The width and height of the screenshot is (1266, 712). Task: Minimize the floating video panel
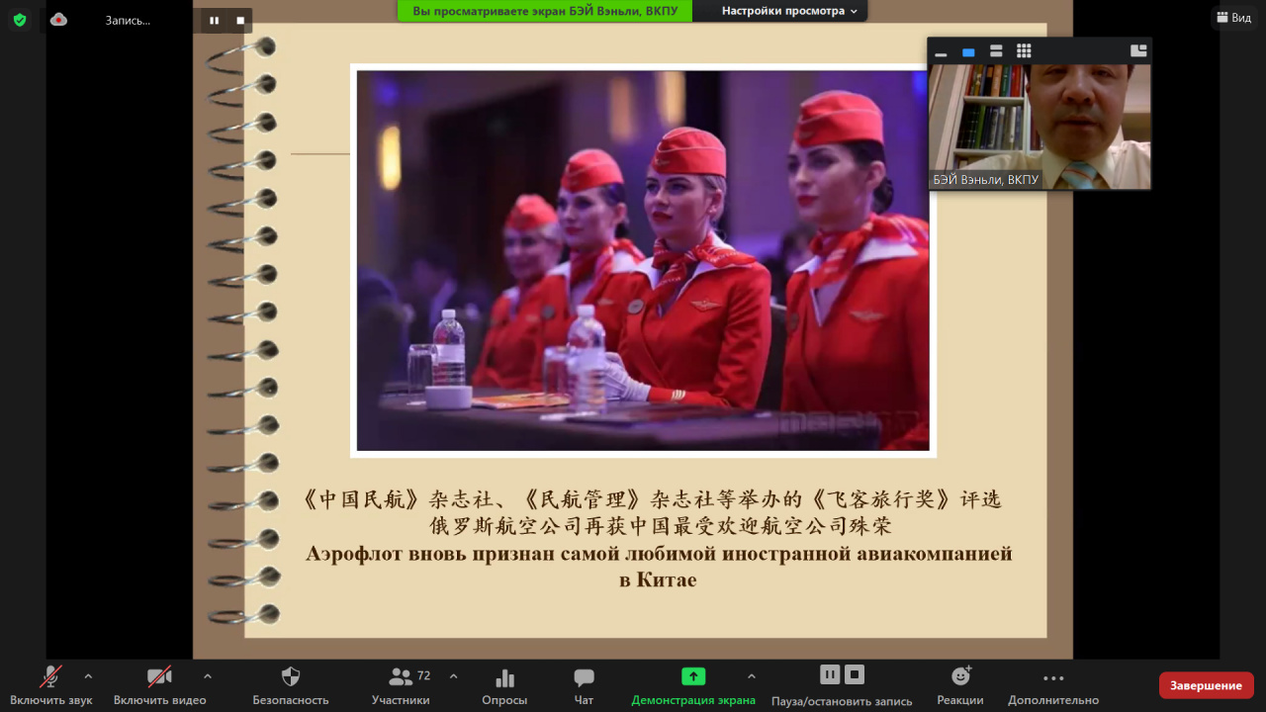pos(941,52)
